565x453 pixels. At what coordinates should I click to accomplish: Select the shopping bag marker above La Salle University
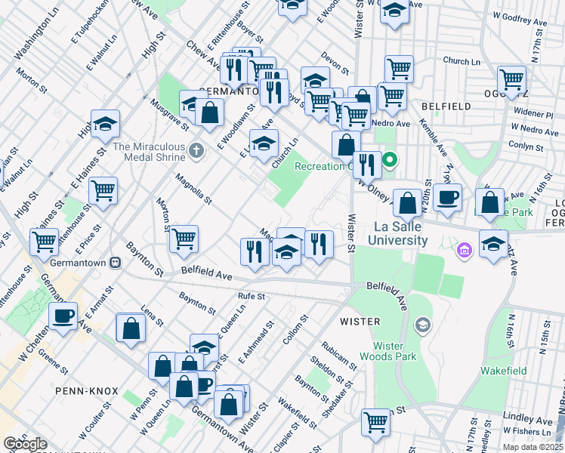pyautogui.click(x=408, y=202)
